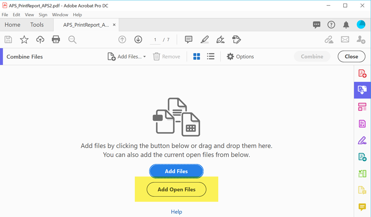Add a sticky note comment icon
This screenshot has width=371, height=217.
[x=189, y=40]
